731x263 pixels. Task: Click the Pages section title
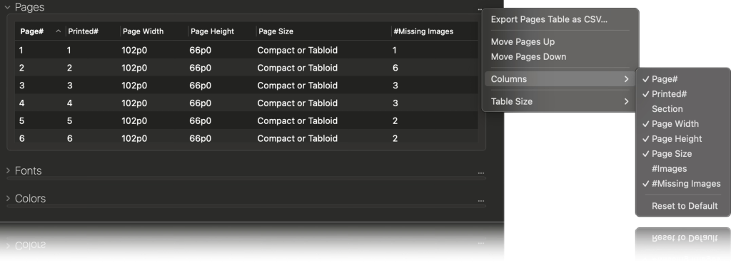point(29,7)
